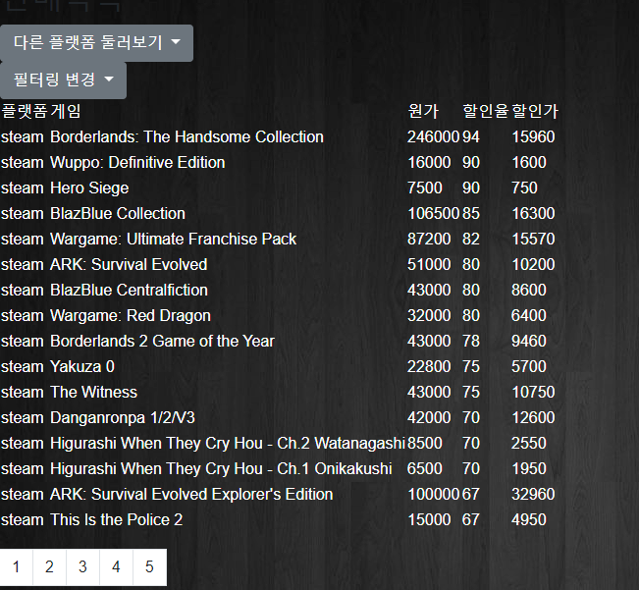Open the 필터링 변경 dropdown
This screenshot has width=639, height=590.
[63, 80]
